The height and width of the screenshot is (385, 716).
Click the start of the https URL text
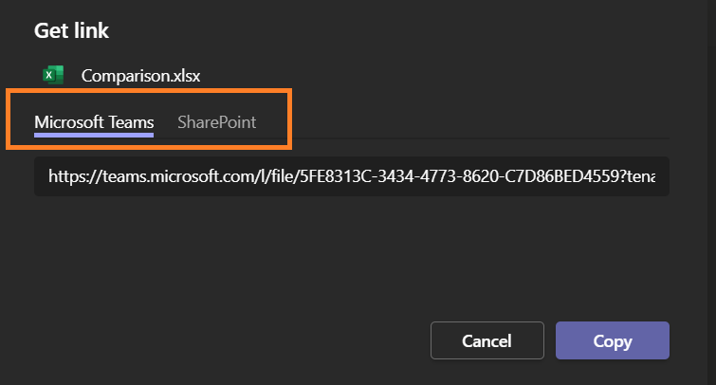point(59,176)
